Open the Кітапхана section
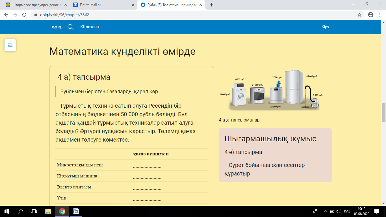The height and width of the screenshot is (217, 386). [90, 27]
